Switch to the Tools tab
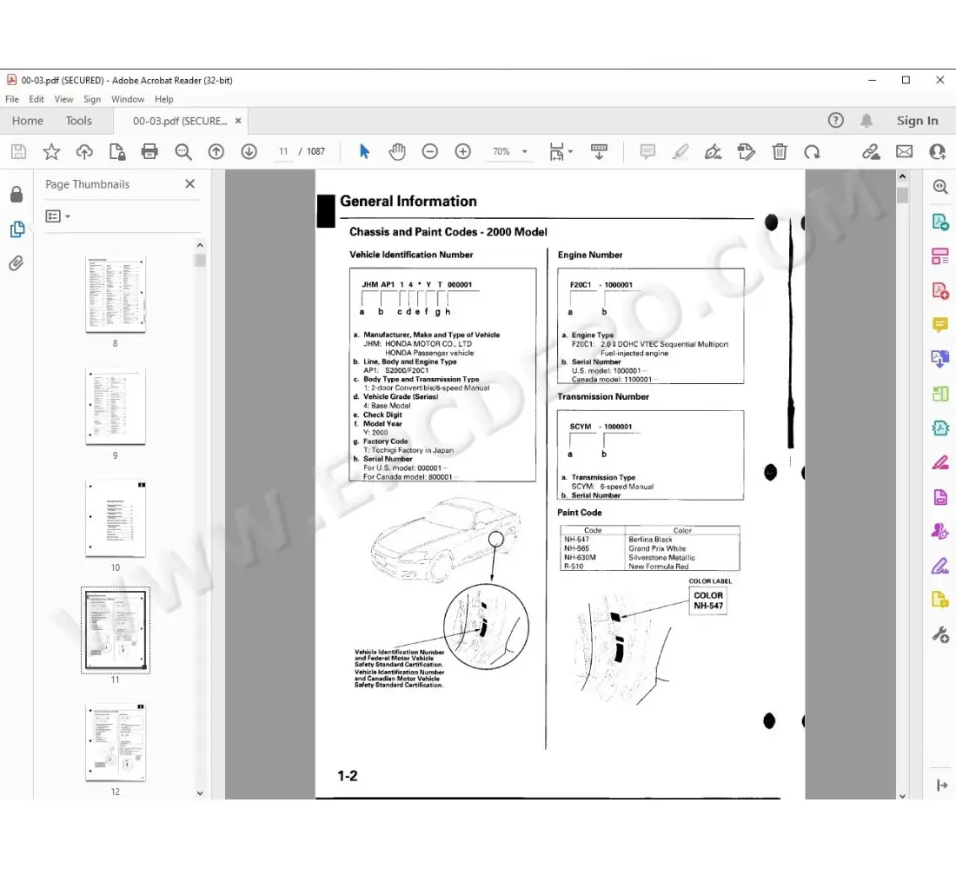This screenshot has height=869, width=956. click(x=79, y=120)
